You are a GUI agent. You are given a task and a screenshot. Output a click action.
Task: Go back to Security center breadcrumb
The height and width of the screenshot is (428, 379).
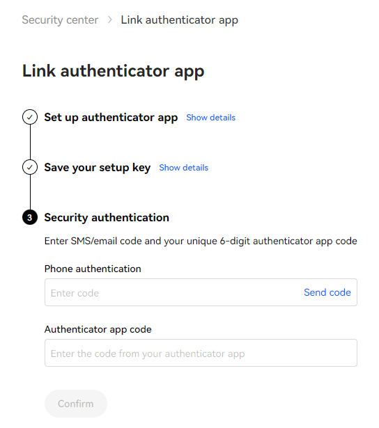click(60, 20)
